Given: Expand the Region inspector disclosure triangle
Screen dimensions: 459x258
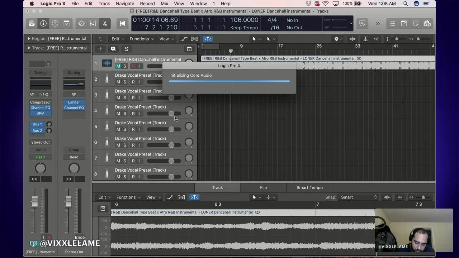Looking at the screenshot, I should (29, 38).
